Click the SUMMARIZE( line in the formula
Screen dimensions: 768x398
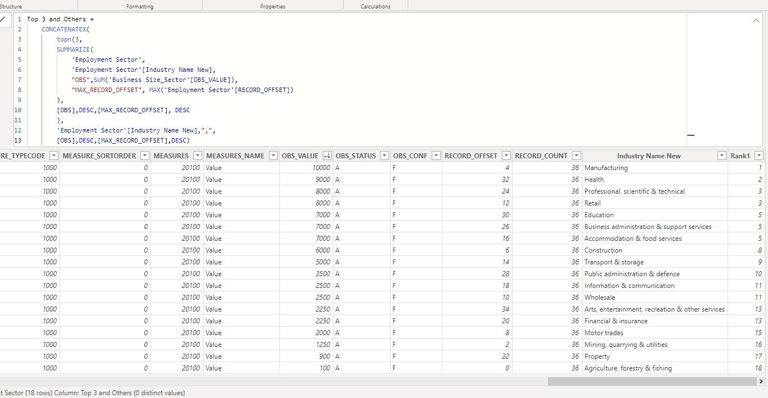75,49
